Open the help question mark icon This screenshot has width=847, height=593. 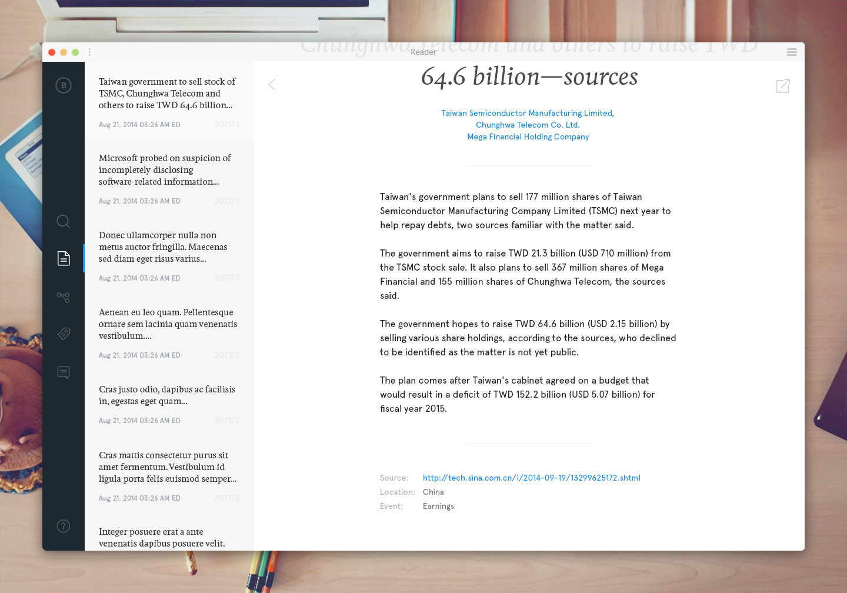64,526
